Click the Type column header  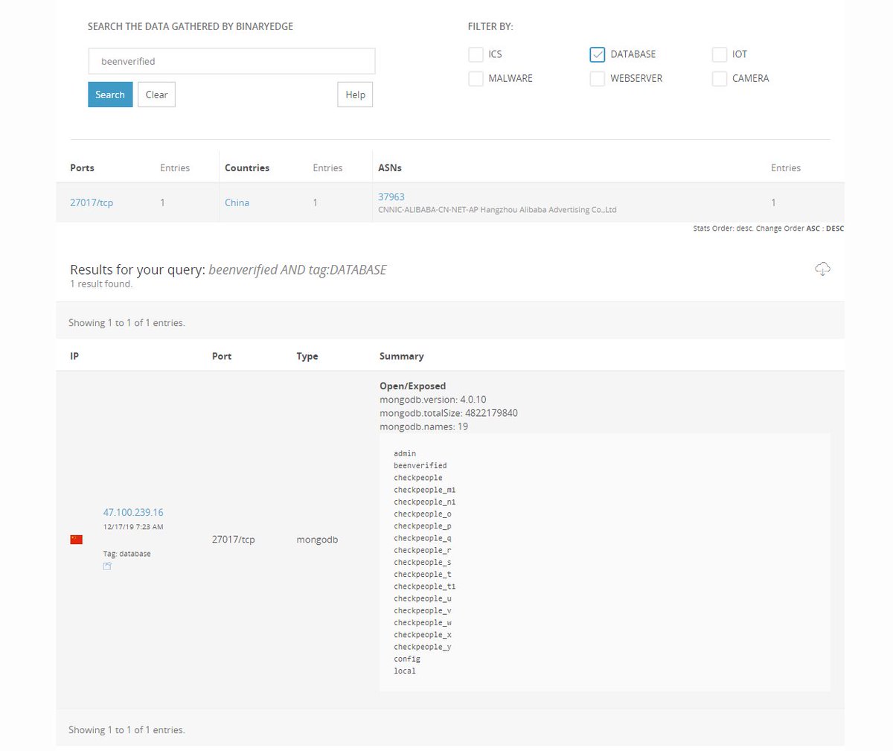tap(307, 356)
